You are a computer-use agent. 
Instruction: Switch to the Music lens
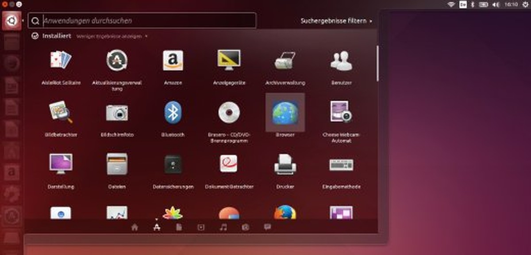pos(223,227)
